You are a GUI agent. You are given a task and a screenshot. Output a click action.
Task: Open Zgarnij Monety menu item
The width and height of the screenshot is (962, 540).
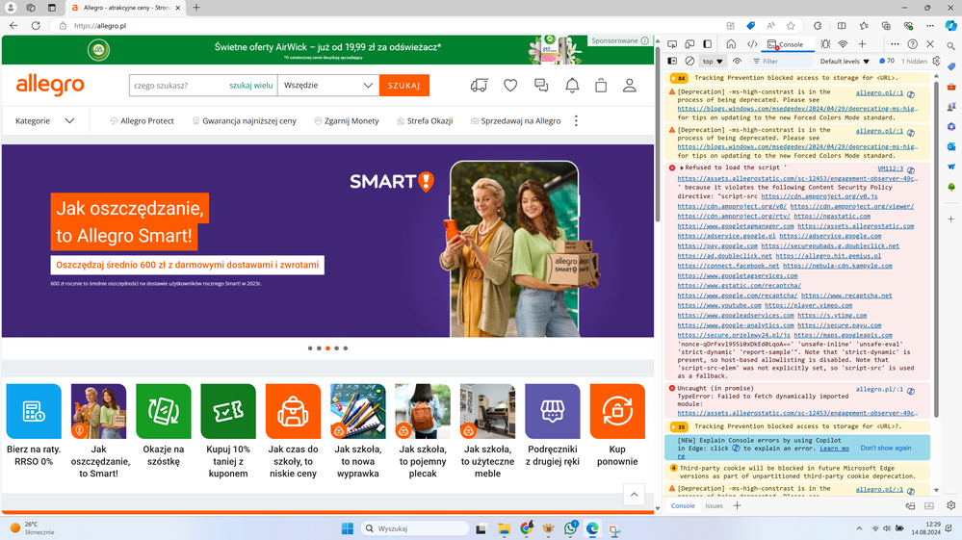point(346,120)
